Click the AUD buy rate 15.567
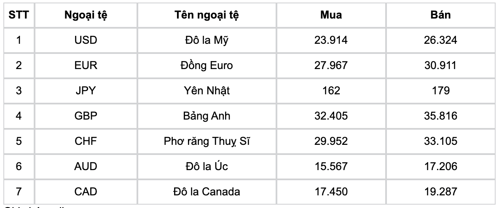The width and height of the screenshot is (499, 208). pyautogui.click(x=331, y=166)
